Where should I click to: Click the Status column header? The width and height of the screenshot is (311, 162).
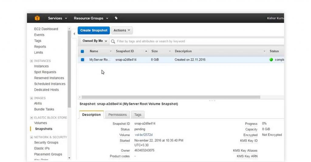[x=274, y=51]
